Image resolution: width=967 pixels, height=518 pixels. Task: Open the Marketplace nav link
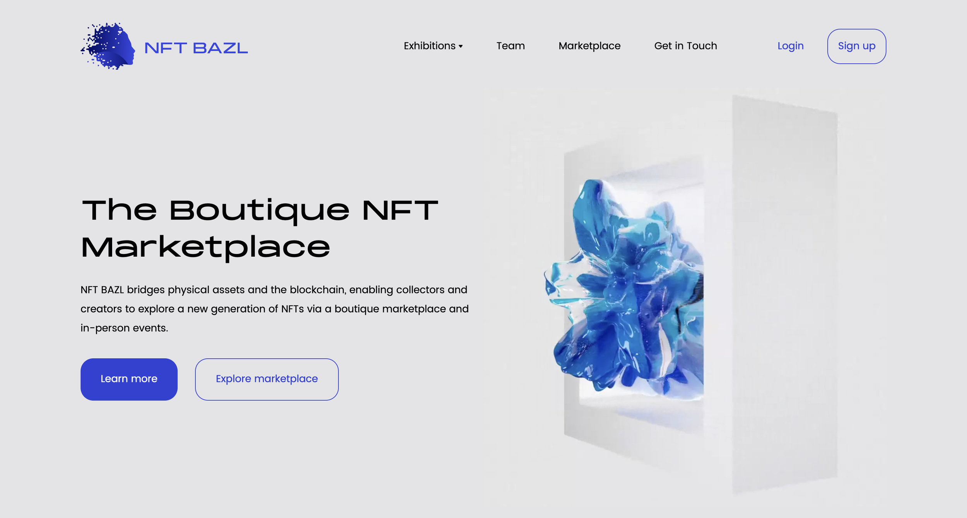(x=589, y=46)
